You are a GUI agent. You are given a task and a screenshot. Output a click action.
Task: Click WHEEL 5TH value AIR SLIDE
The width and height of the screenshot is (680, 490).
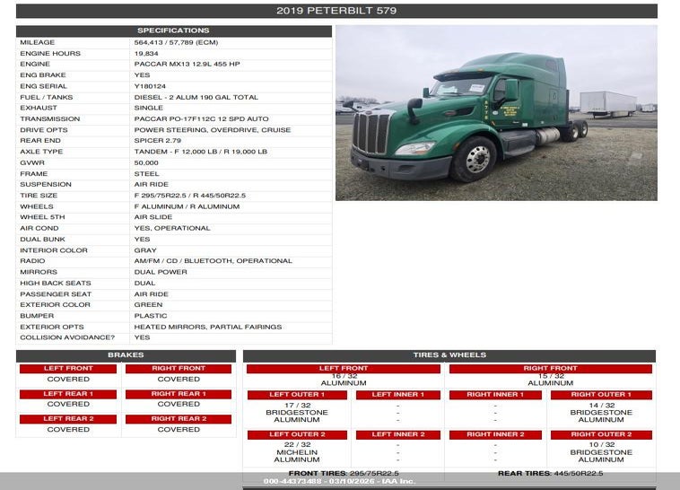click(x=153, y=217)
